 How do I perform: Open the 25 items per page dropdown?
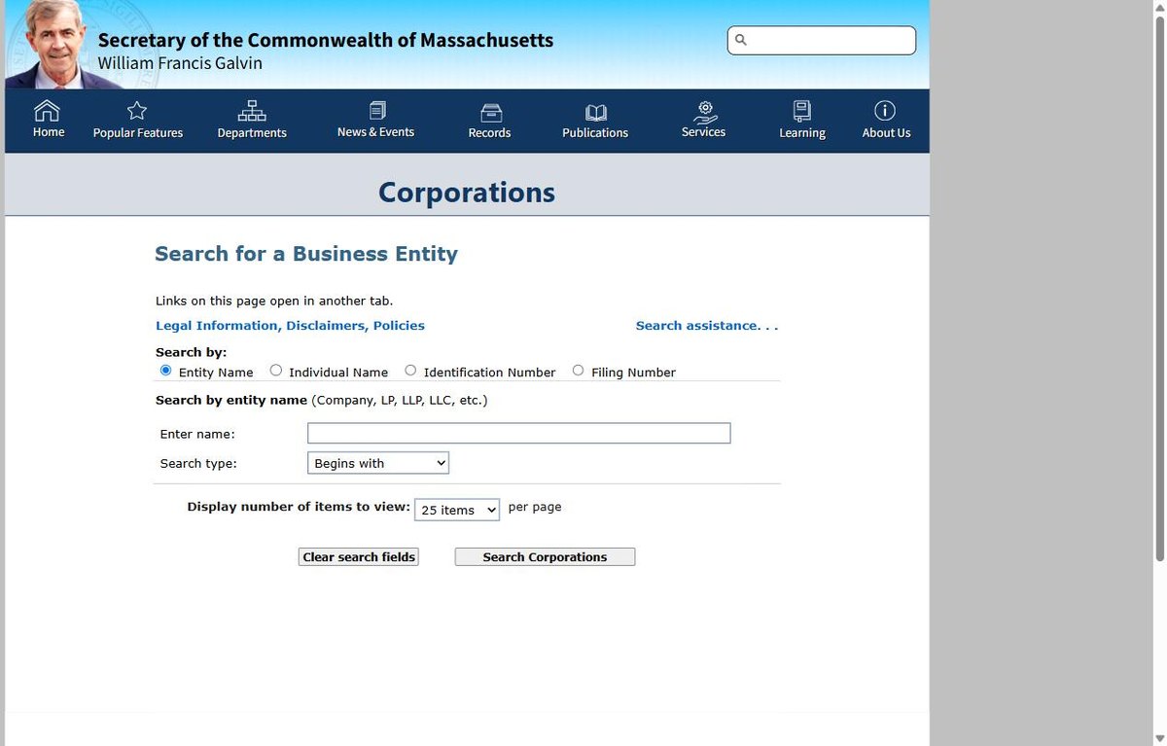click(457, 510)
